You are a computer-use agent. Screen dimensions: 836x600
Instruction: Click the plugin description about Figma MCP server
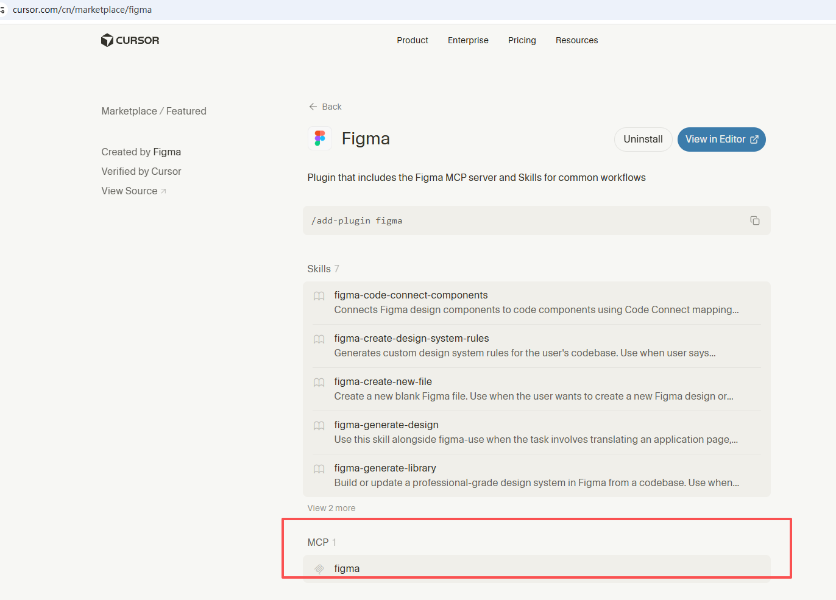tap(476, 177)
